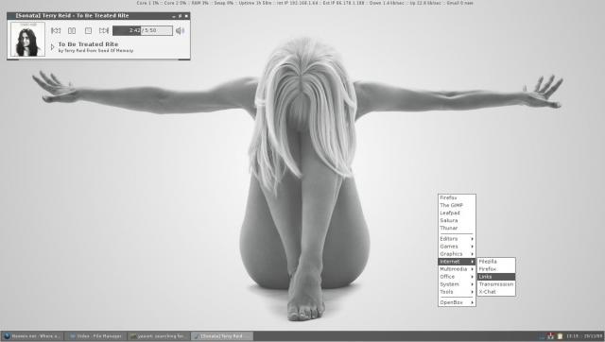
Task: Expand the OpenBox submenu
Action: [x=457, y=302]
